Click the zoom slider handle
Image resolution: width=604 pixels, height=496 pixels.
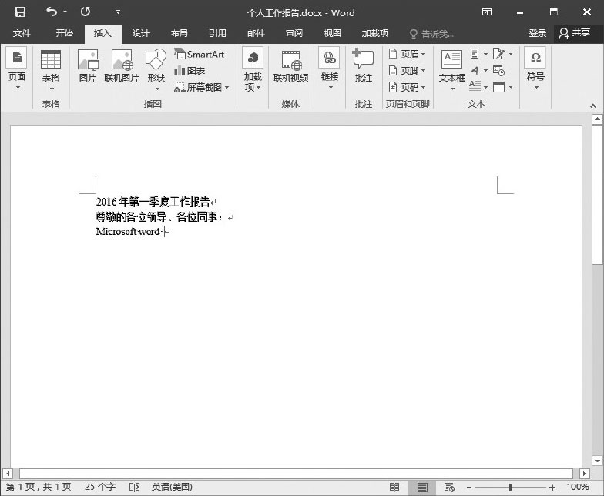click(510, 488)
